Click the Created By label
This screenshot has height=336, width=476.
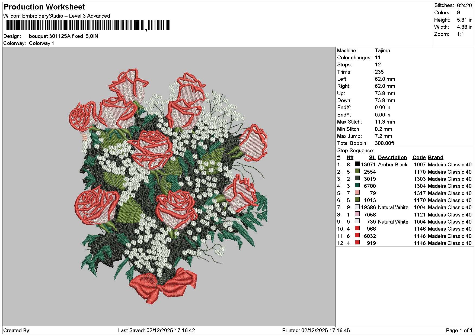point(17,331)
